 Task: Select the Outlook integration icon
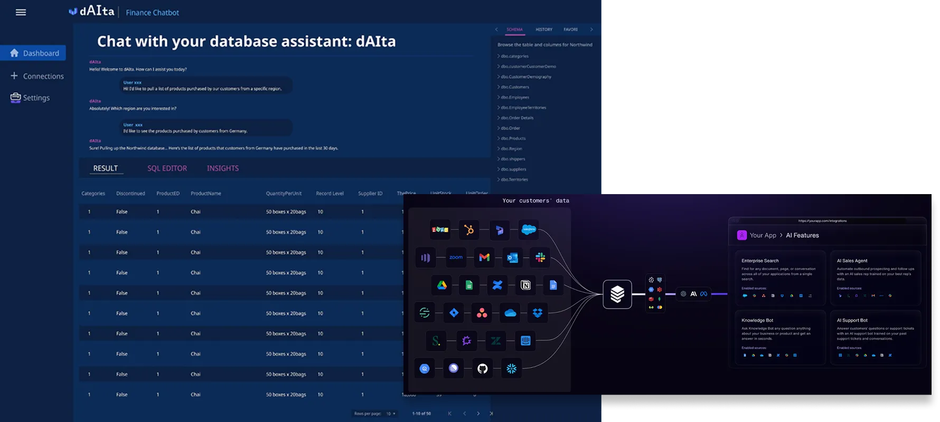512,257
